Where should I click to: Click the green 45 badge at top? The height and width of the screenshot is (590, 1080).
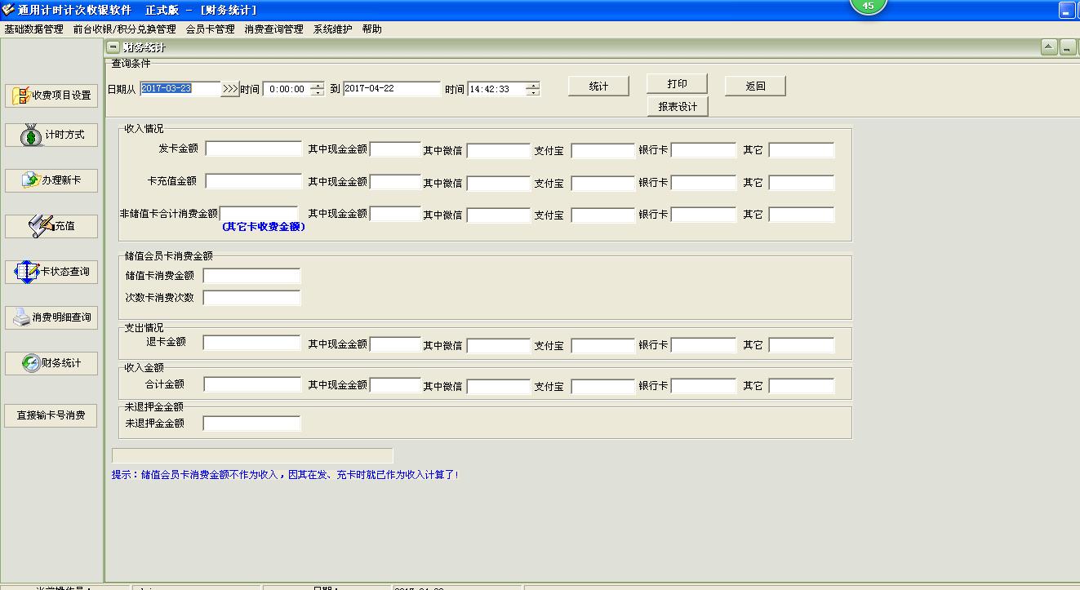pos(868,6)
